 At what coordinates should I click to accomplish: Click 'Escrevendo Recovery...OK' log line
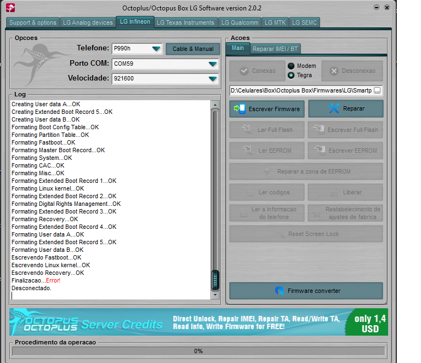[x=48, y=273]
